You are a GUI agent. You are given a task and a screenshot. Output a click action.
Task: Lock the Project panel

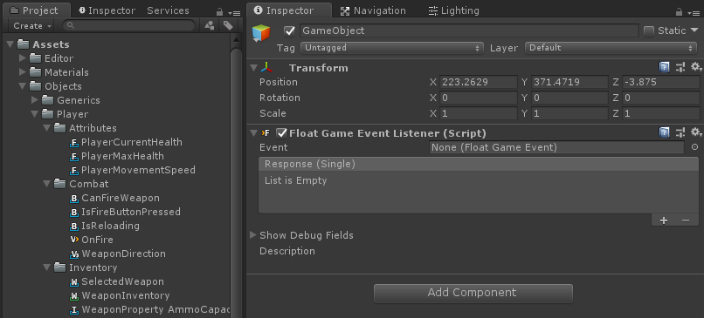click(219, 11)
